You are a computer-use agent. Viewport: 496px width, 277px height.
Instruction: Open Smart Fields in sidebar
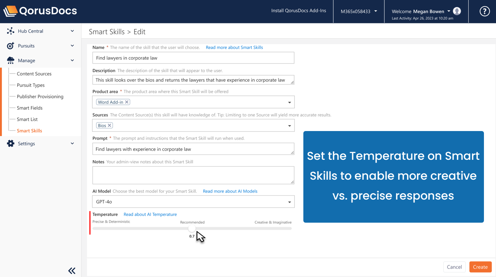tap(30, 108)
